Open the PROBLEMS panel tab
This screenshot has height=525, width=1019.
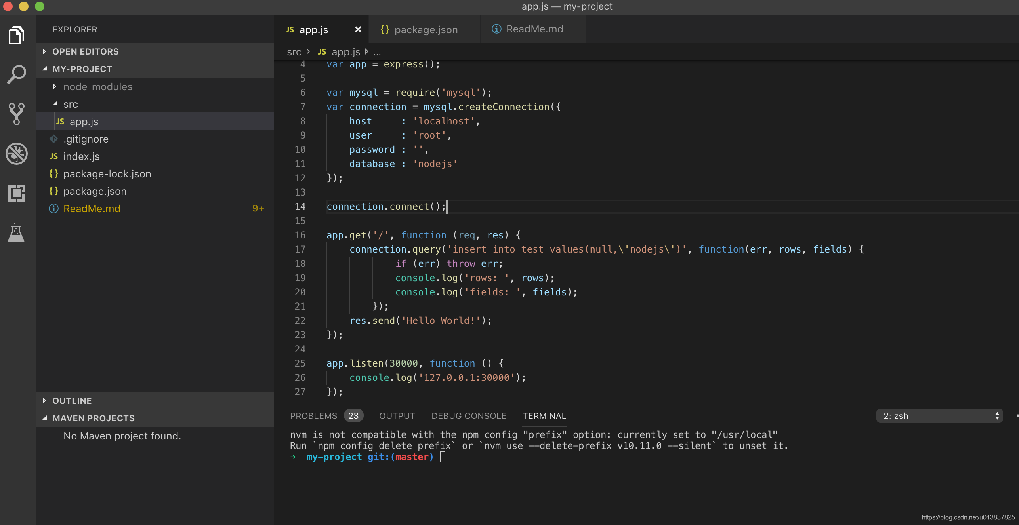click(x=313, y=416)
